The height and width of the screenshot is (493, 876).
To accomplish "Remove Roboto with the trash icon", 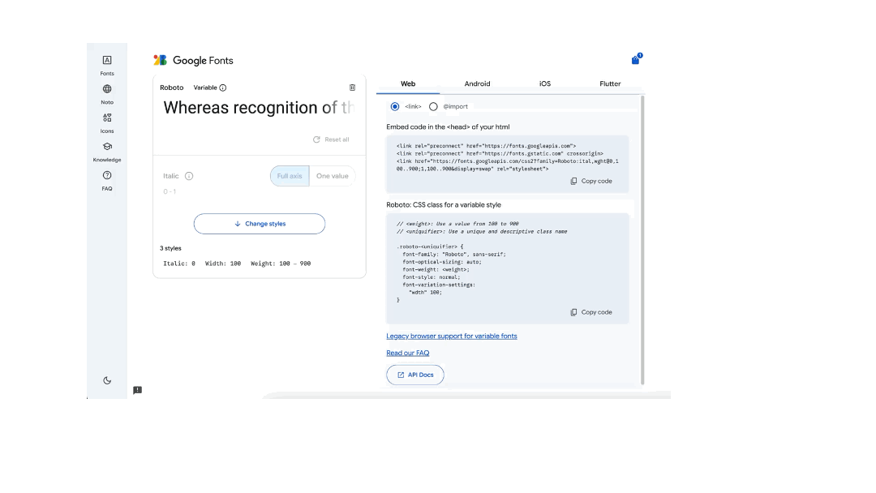I will pyautogui.click(x=352, y=88).
